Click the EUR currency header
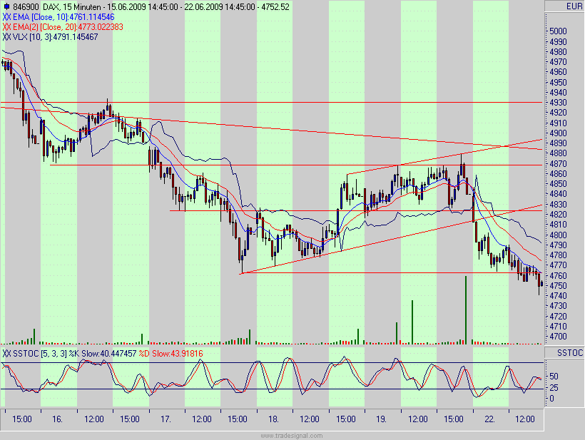This screenshot has width=585, height=440. click(x=574, y=6)
